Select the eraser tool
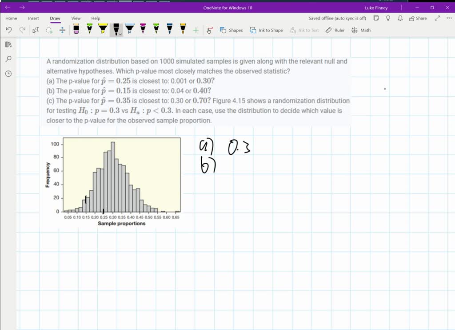Image resolution: width=455 pixels, height=330 pixels. click(x=76, y=30)
